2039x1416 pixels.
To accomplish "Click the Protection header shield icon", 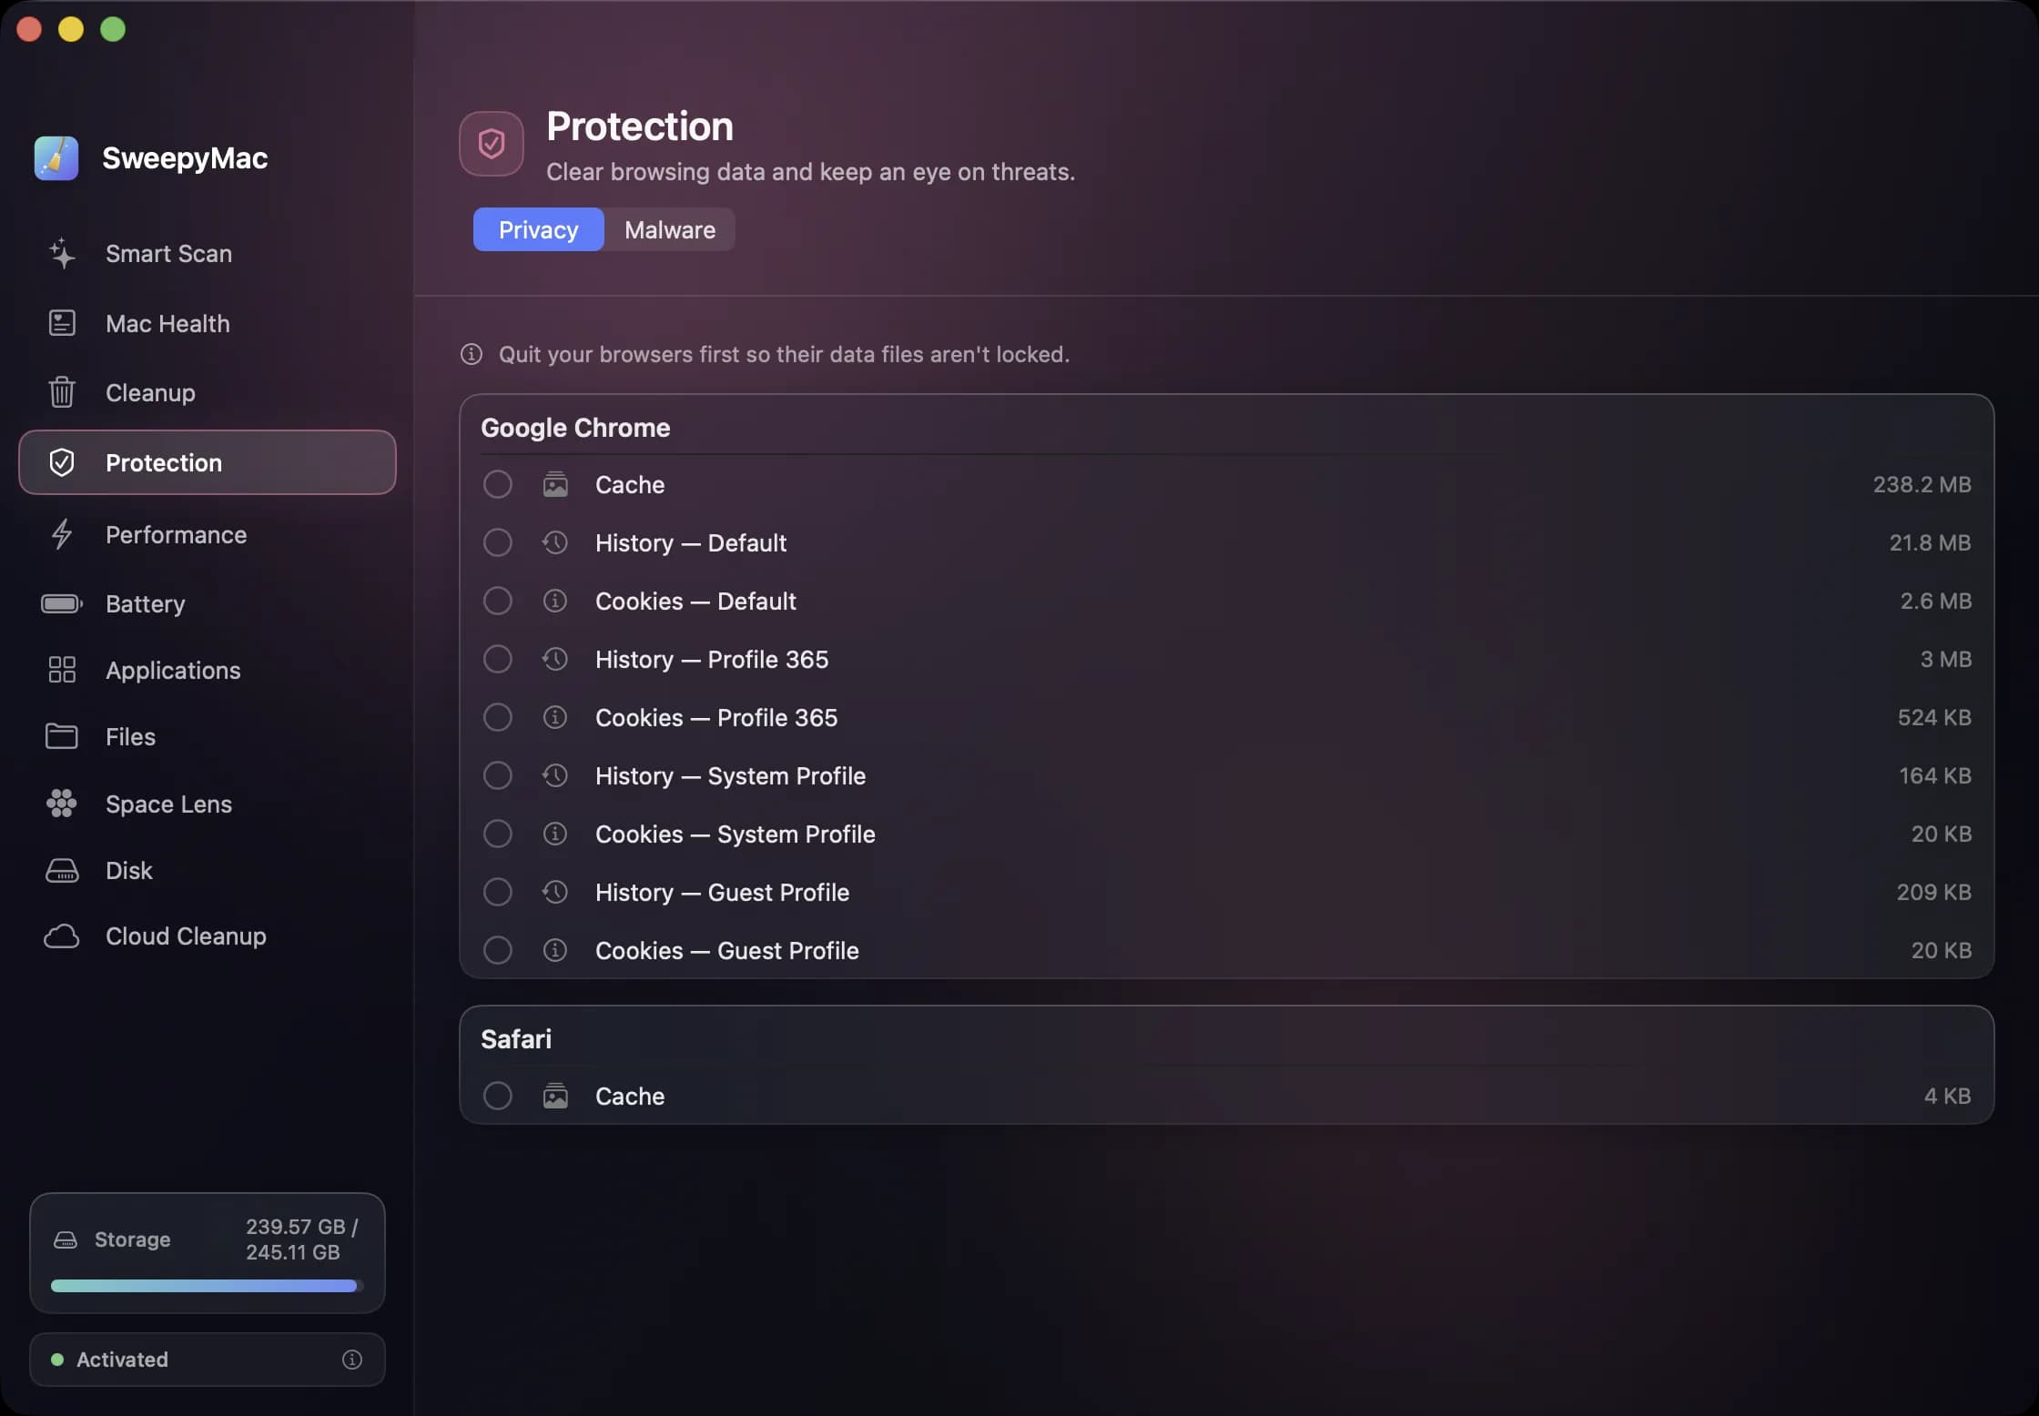I will coord(492,144).
